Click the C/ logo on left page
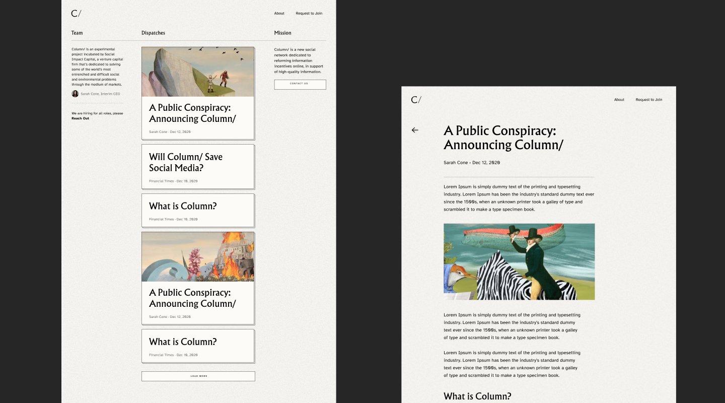Screen dimensions: 725x403 click(76, 14)
